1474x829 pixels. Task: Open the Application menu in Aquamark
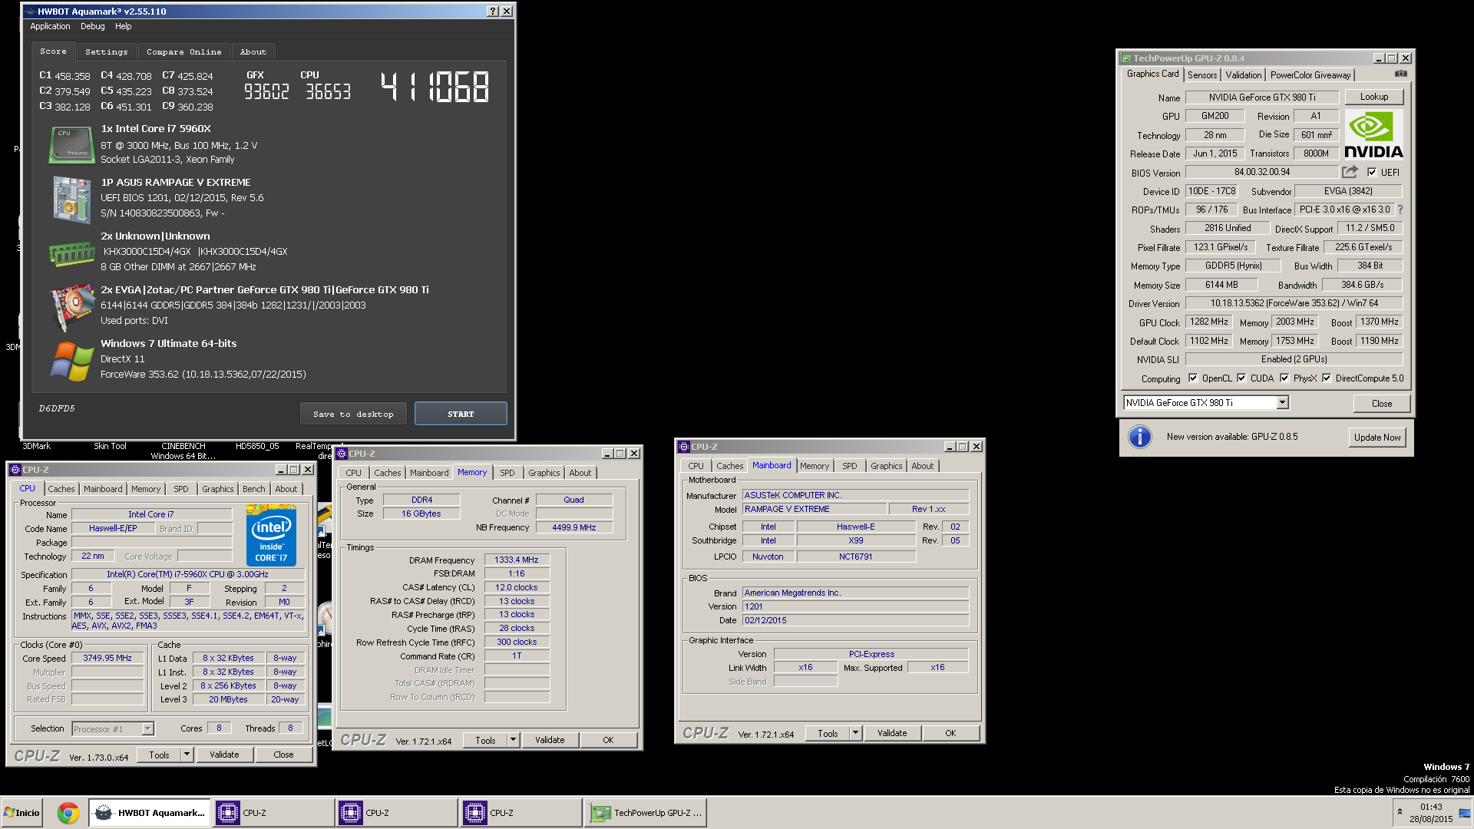(x=50, y=26)
